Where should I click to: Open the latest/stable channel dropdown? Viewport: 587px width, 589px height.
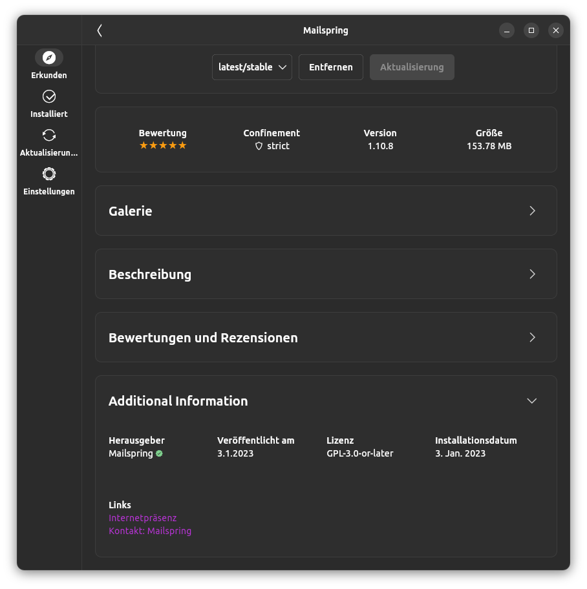click(251, 67)
